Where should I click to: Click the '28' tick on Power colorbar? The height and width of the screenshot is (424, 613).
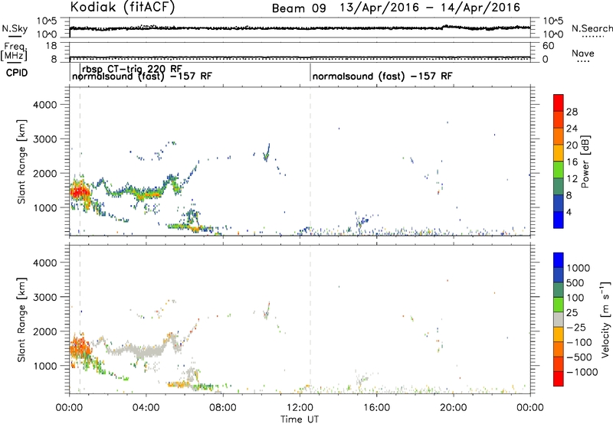572,112
